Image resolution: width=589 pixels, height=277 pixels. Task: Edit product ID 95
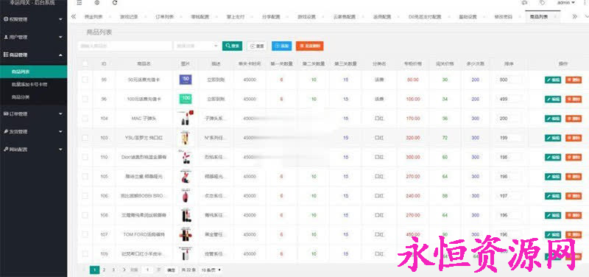click(553, 80)
